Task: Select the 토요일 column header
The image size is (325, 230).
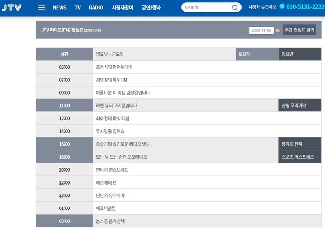Action: (x=257, y=54)
